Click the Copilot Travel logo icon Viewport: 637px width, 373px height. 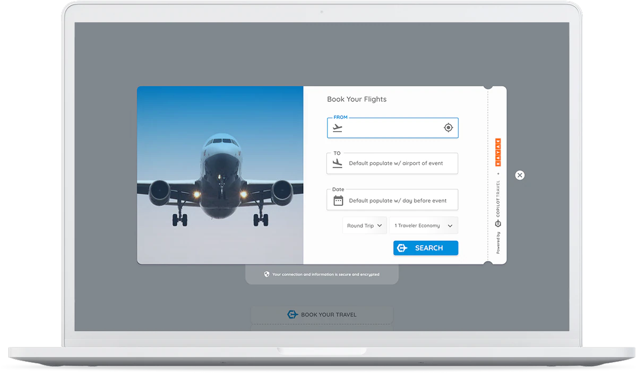[x=498, y=224]
